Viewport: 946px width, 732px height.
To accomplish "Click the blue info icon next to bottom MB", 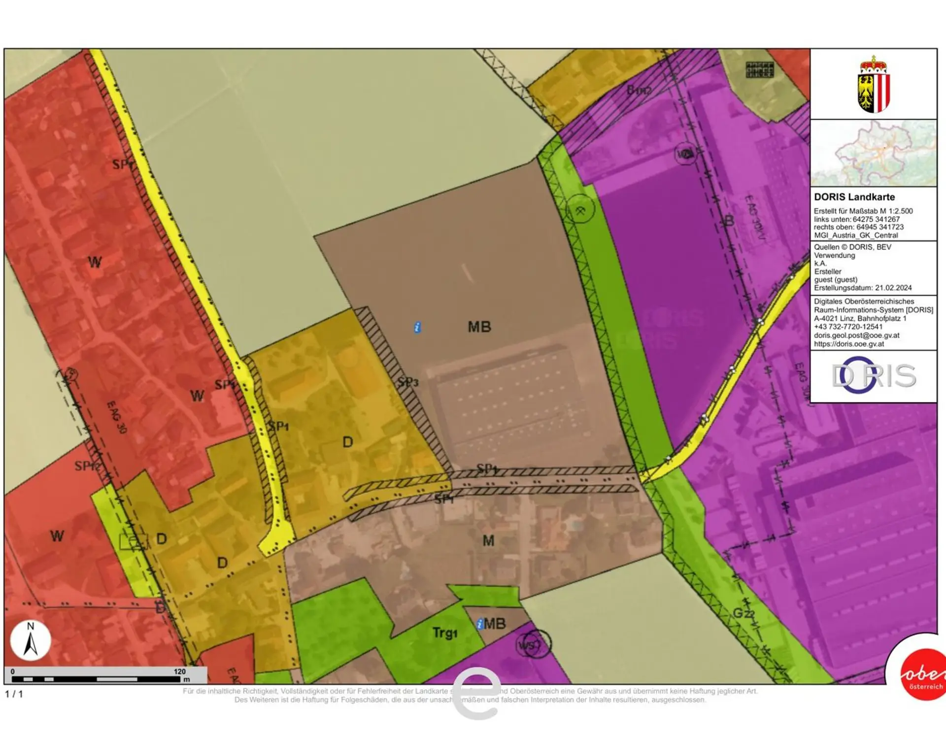I will click(x=479, y=624).
